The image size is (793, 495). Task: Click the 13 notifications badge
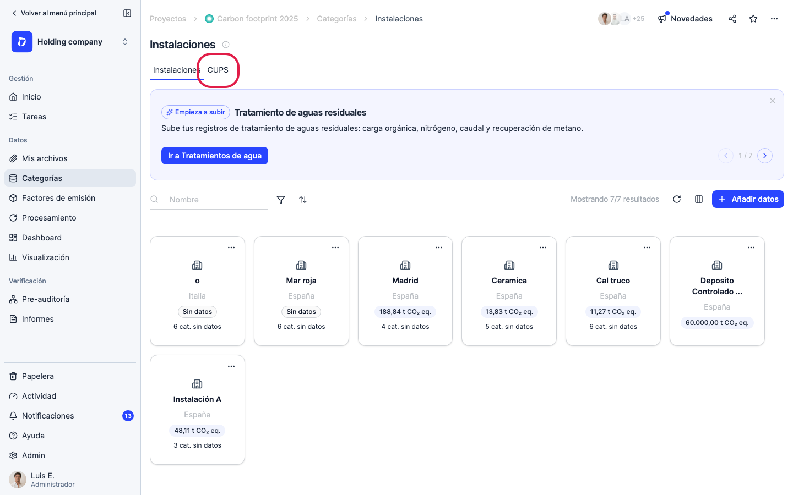tap(128, 416)
